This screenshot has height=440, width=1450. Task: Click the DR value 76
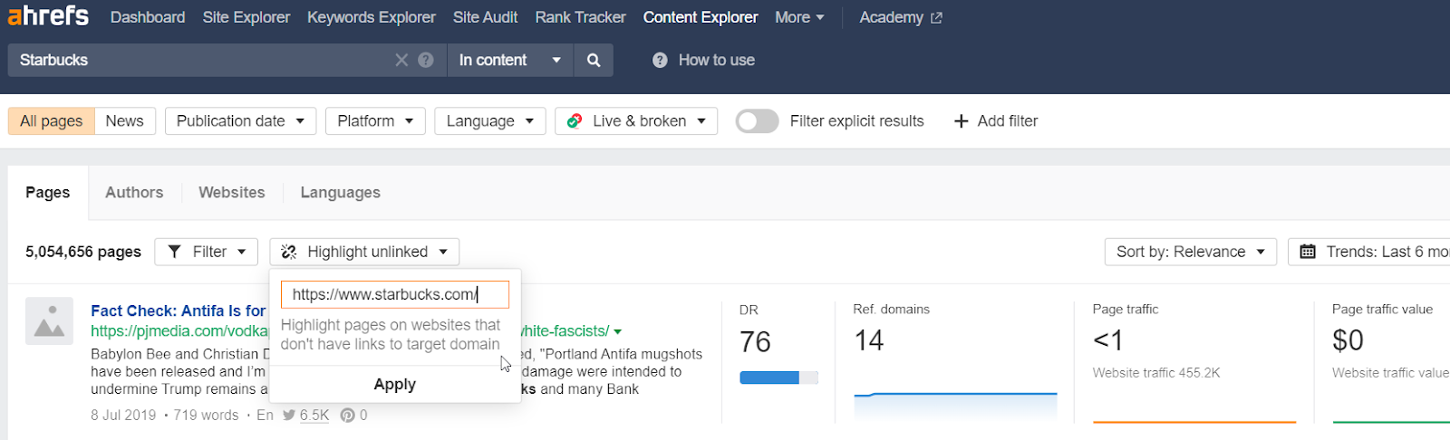click(755, 341)
